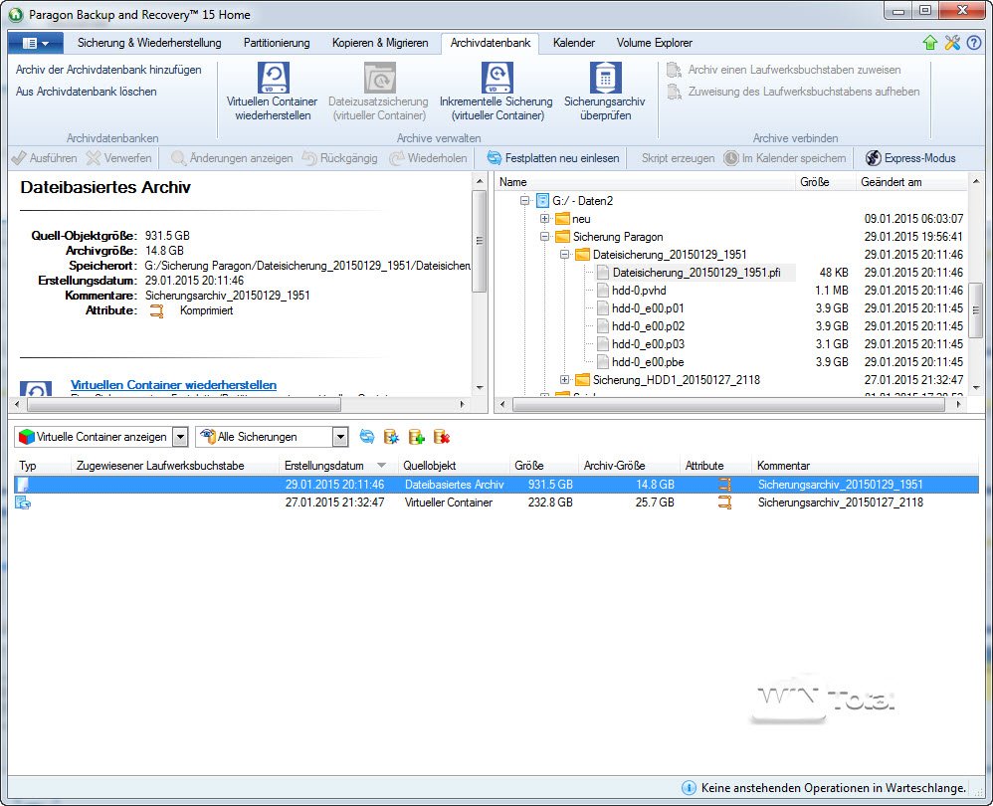
Task: Click the database icon with green plus
Action: point(417,437)
